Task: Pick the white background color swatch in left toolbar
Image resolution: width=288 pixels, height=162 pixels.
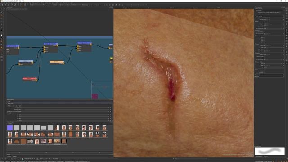Action: [2, 35]
